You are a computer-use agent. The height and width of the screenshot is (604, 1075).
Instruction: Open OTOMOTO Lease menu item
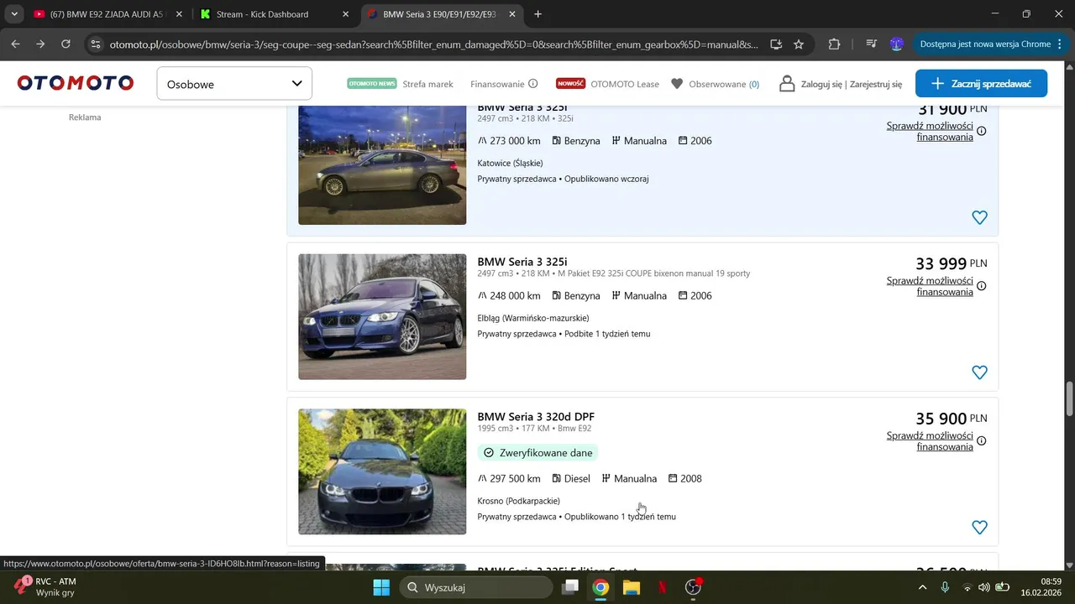(625, 84)
